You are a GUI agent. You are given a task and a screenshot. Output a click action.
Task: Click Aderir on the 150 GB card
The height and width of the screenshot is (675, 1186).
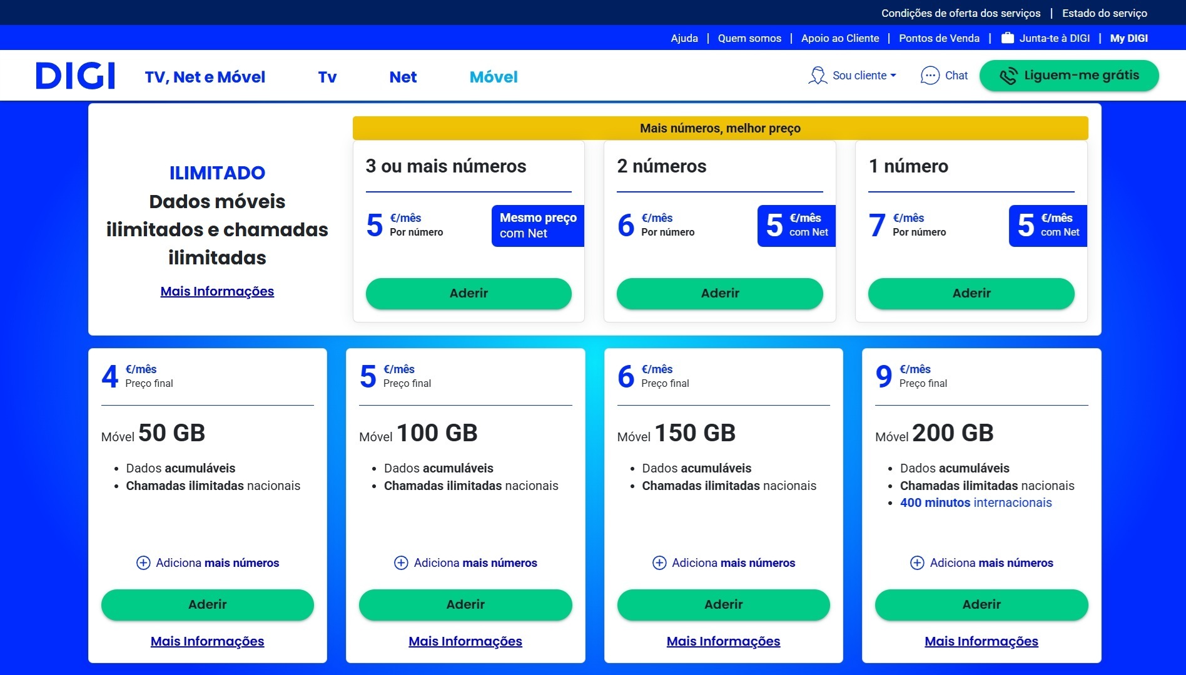[724, 604]
